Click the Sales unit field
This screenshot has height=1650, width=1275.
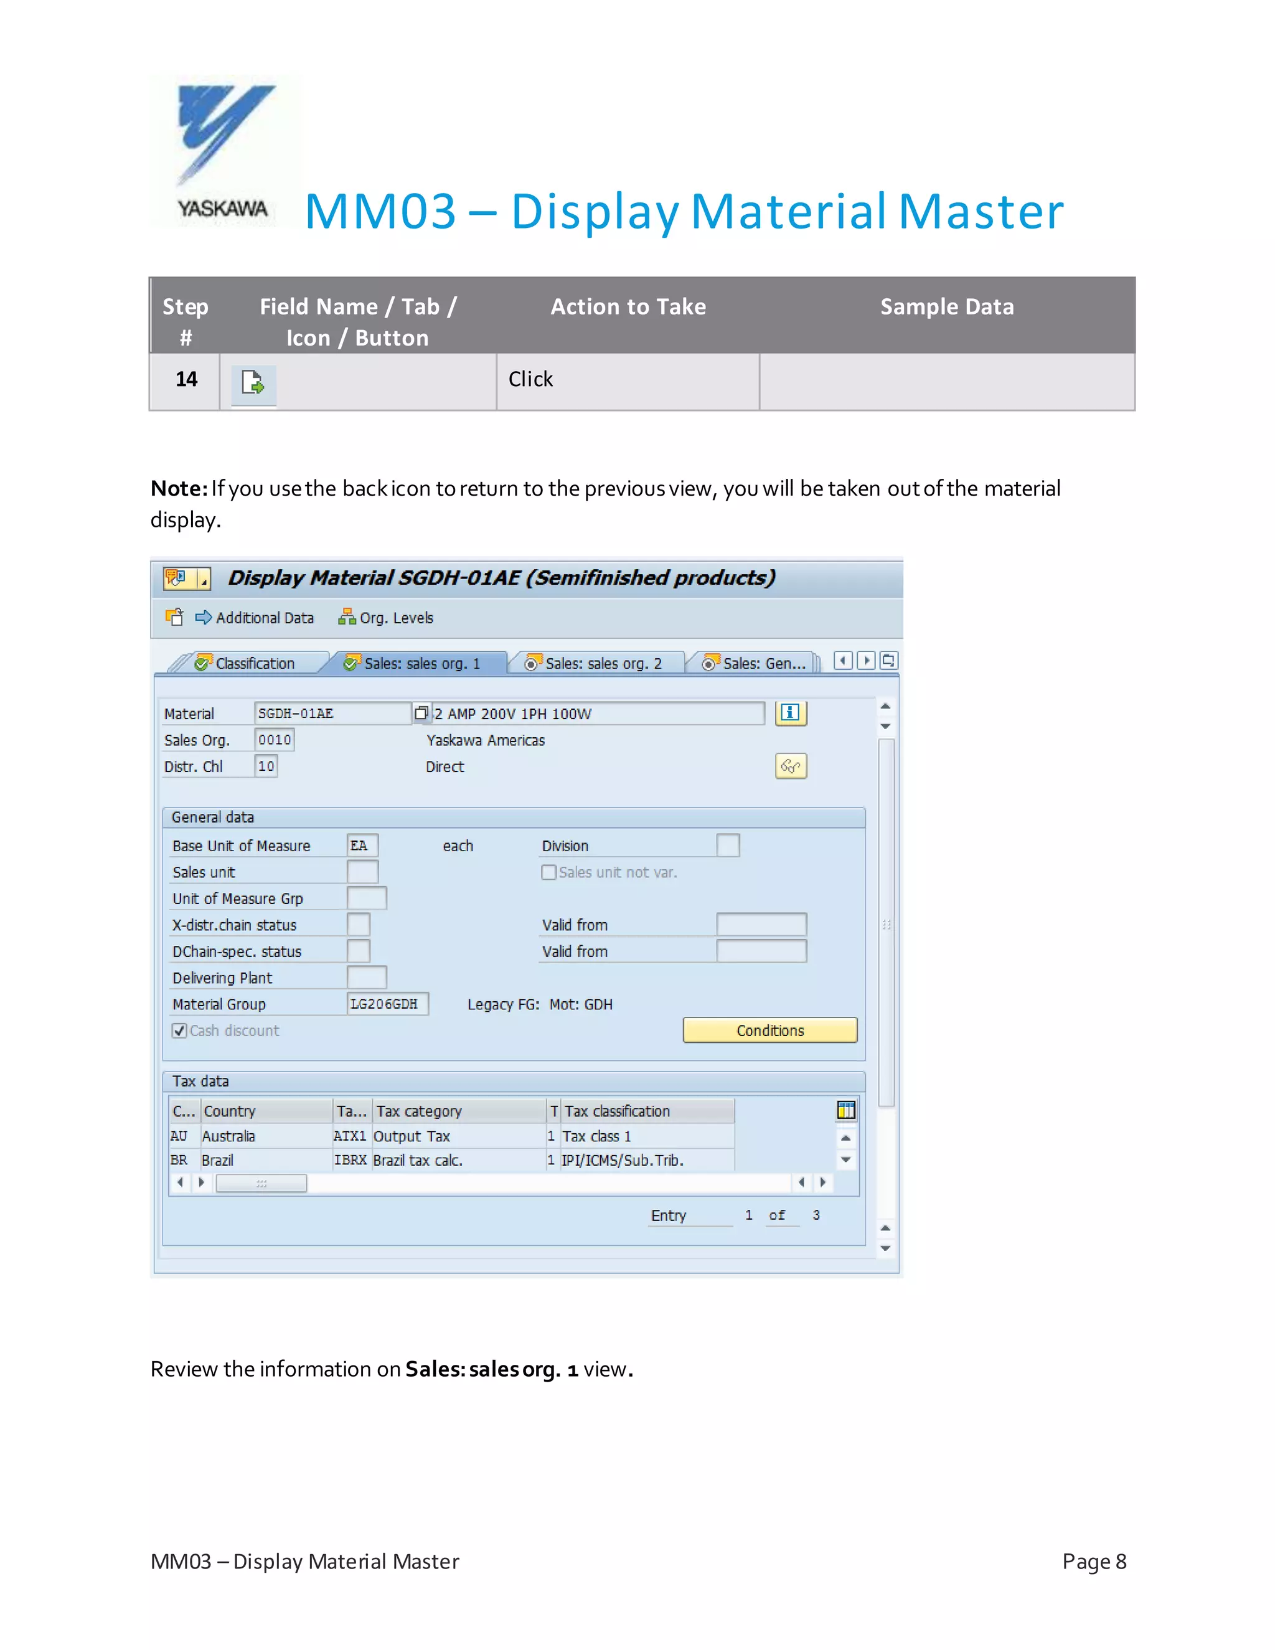click(x=362, y=872)
